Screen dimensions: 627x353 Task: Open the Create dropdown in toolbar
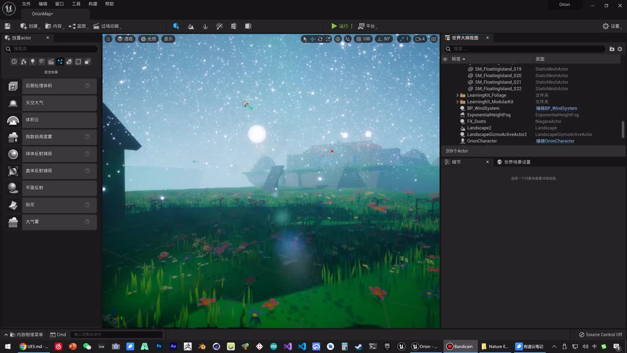click(x=30, y=26)
